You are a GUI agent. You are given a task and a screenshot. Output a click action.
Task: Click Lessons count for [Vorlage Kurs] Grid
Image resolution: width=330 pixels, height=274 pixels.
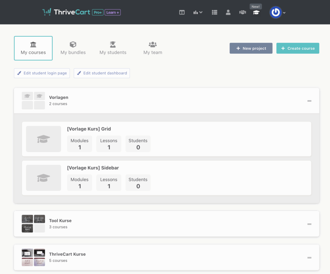pyautogui.click(x=109, y=144)
